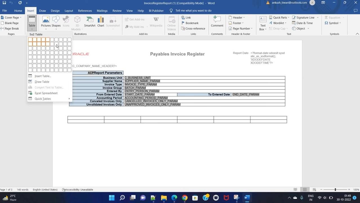Switch to the Design tab

(x=55, y=11)
